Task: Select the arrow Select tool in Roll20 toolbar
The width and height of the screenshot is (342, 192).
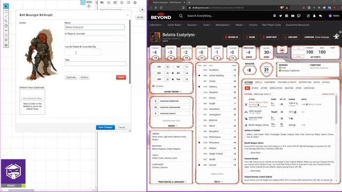Action: (x=6, y=6)
